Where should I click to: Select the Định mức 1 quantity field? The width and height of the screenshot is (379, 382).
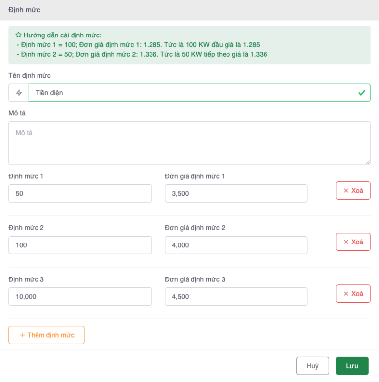[x=80, y=194]
